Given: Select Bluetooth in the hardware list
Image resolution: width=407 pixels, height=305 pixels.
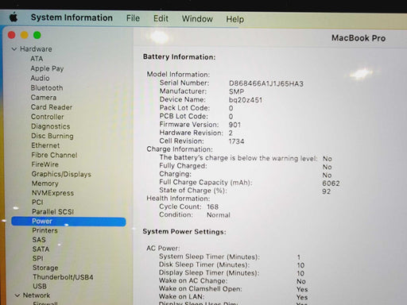Looking at the screenshot, I should (47, 88).
